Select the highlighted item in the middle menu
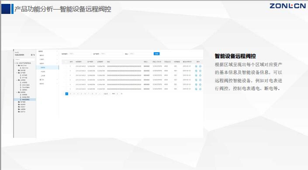The width and height of the screenshot is (308, 170). 47,67
